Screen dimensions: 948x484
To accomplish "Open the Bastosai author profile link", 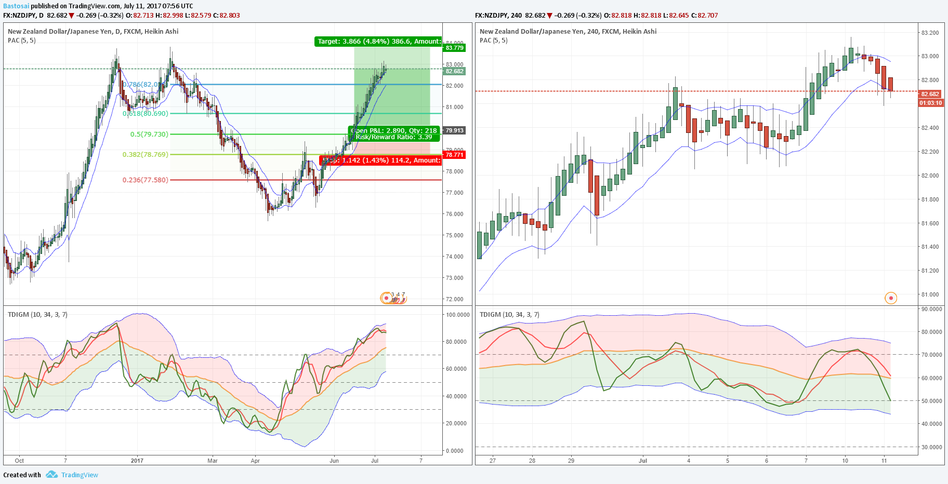I will [16, 6].
